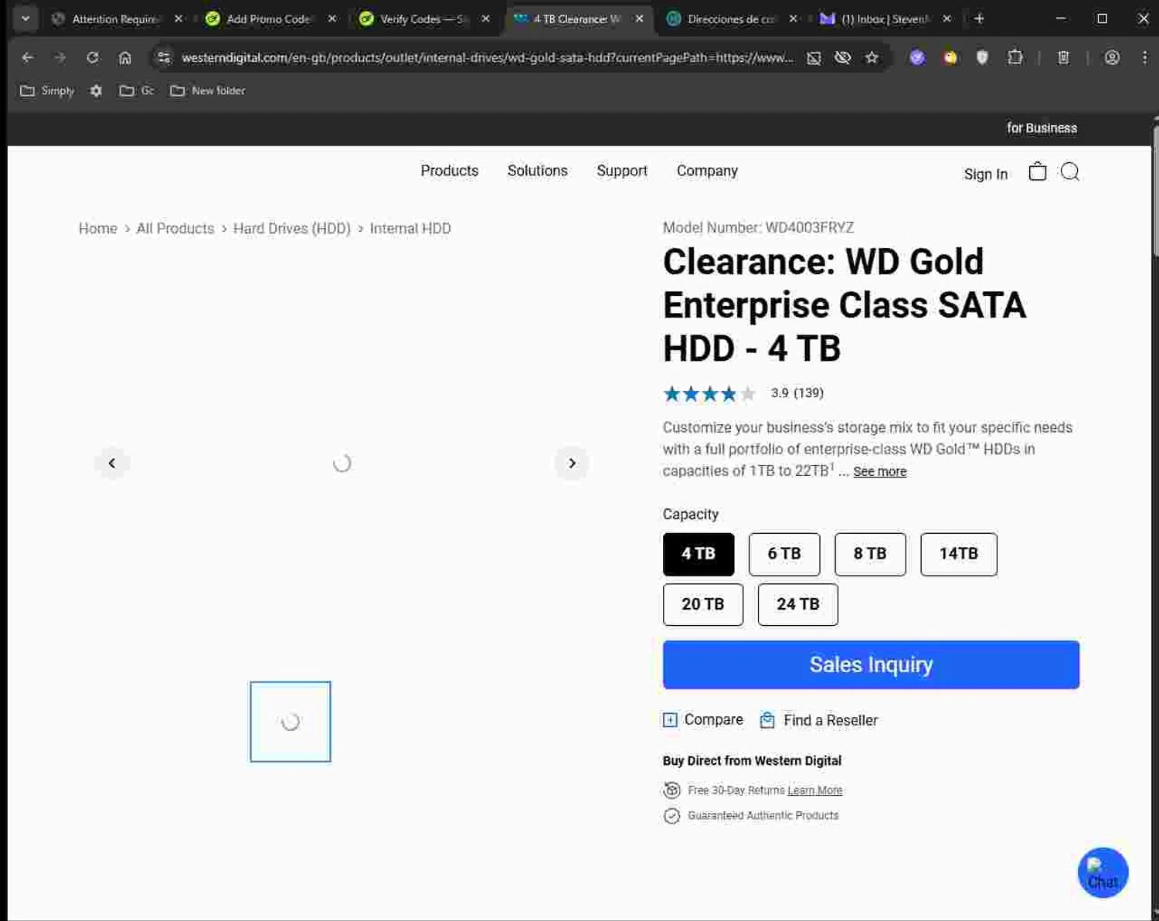
Task: Switch to Verify Codes tab
Action: point(423,19)
